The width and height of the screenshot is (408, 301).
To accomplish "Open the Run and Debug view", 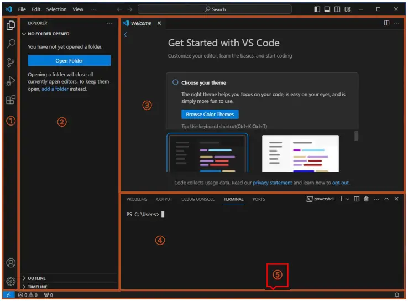I will point(11,81).
